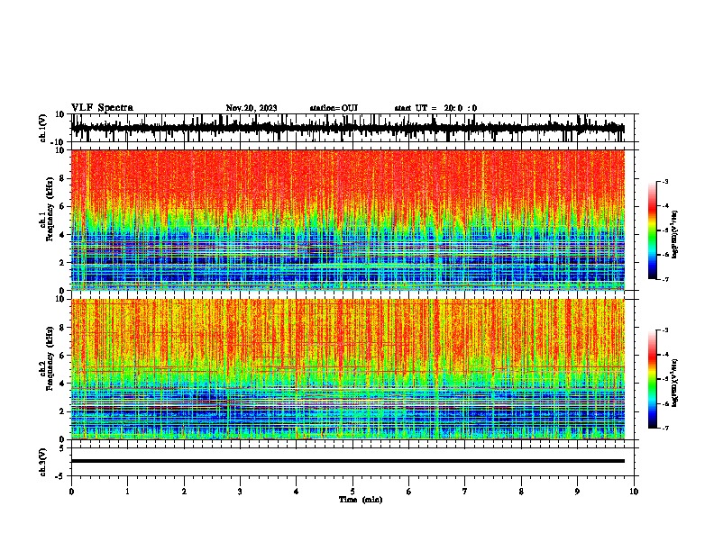Click the '-3' tick on ch.1 color bar
The height and width of the screenshot is (551, 714).
(x=664, y=181)
